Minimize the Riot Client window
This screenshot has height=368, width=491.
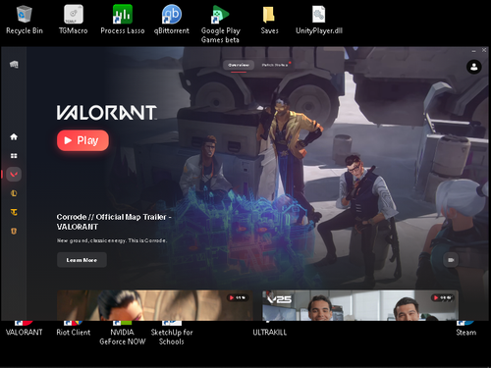pyautogui.click(x=473, y=51)
